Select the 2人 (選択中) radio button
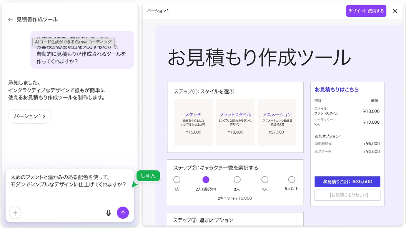 pyautogui.click(x=206, y=179)
